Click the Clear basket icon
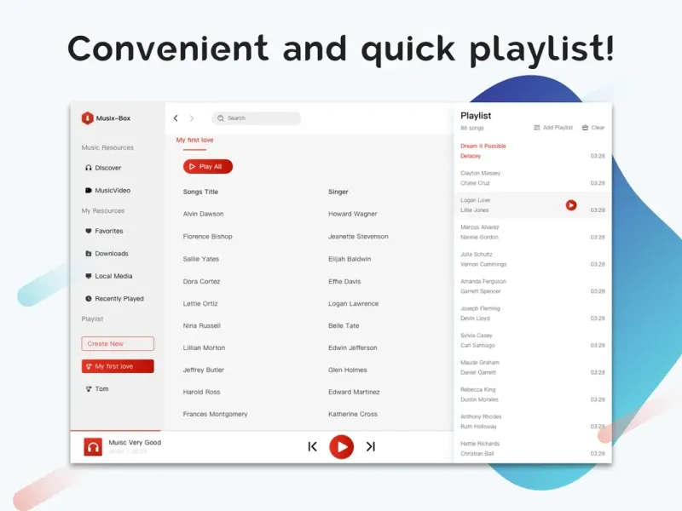 point(585,128)
